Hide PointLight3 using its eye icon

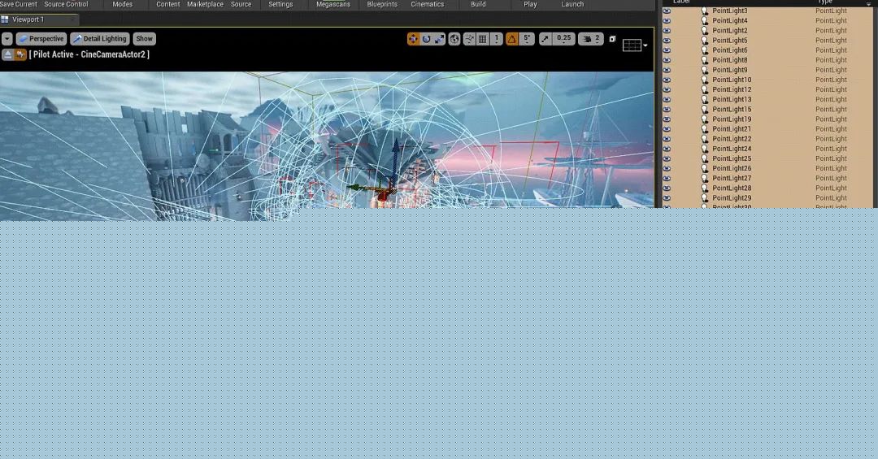click(x=667, y=11)
